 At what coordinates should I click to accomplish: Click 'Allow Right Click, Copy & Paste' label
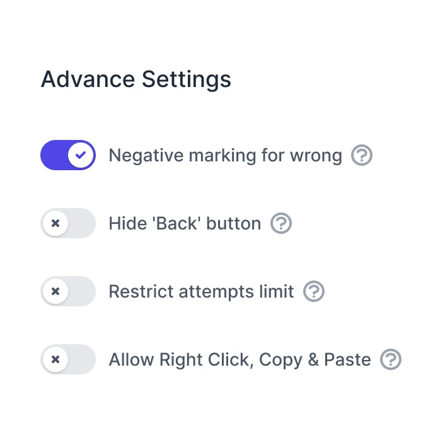click(240, 359)
